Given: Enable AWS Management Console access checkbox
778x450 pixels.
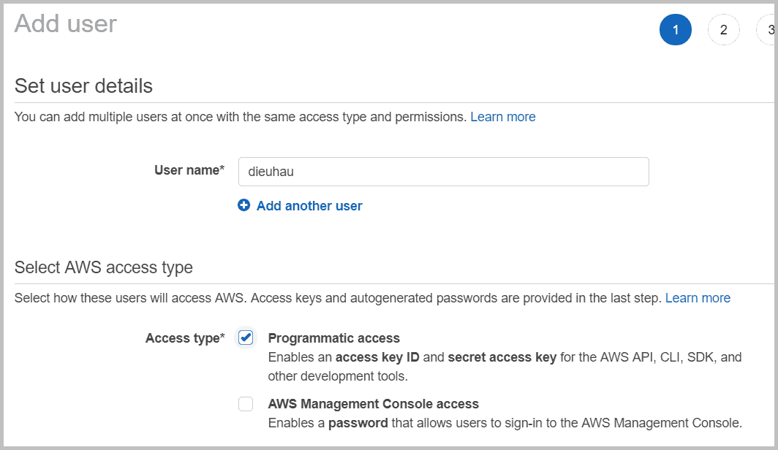Looking at the screenshot, I should point(246,404).
